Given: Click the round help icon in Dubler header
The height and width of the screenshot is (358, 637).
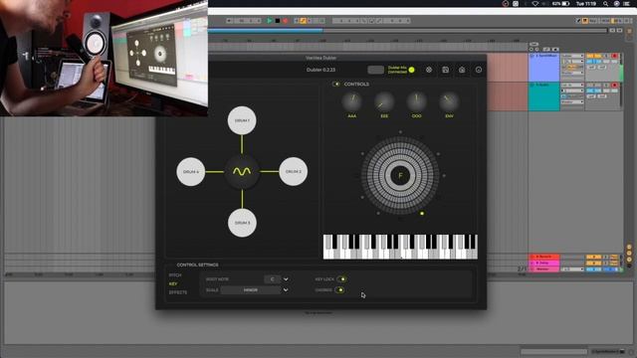Looking at the screenshot, I should coord(479,70).
